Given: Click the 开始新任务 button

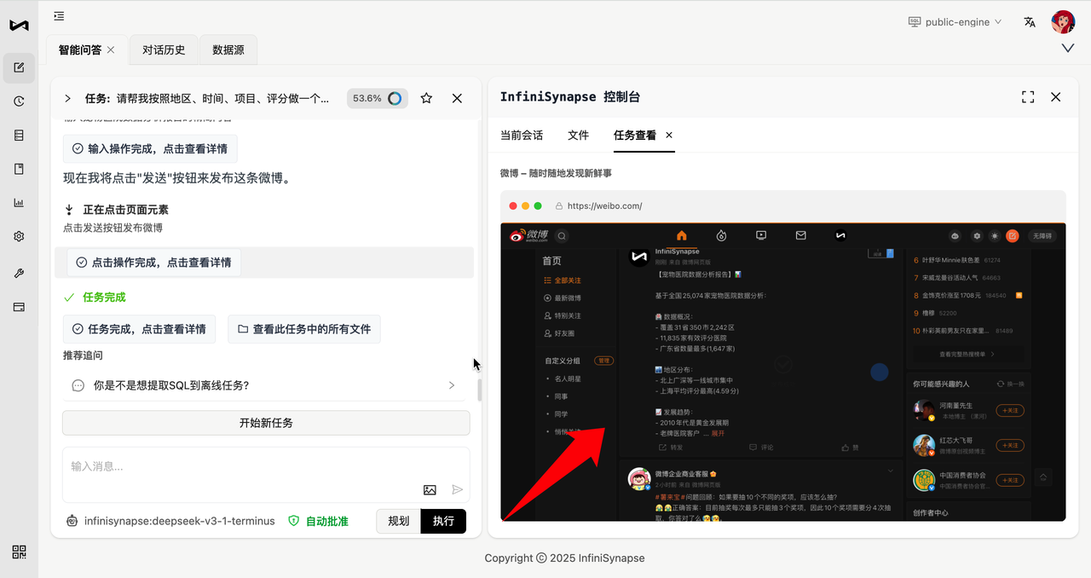Looking at the screenshot, I should (266, 423).
